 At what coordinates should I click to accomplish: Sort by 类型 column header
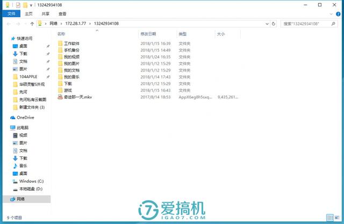point(183,34)
